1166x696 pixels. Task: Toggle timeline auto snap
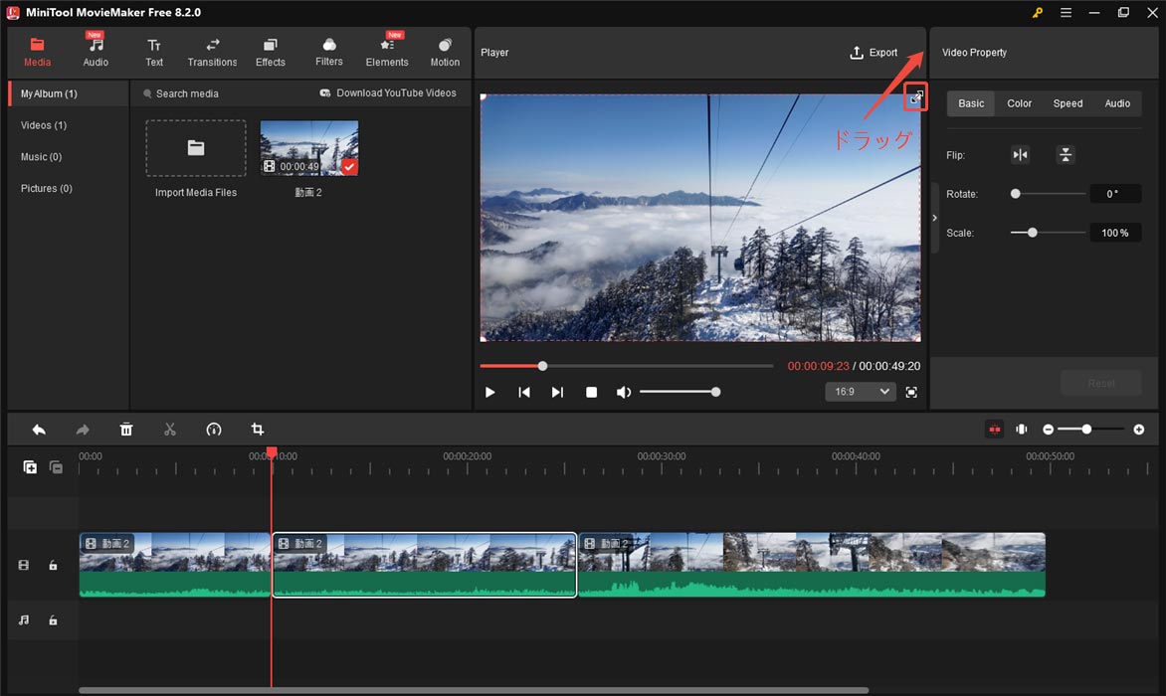pos(994,430)
